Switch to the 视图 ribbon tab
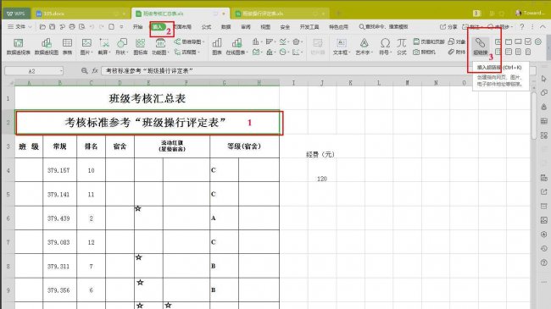 point(265,27)
